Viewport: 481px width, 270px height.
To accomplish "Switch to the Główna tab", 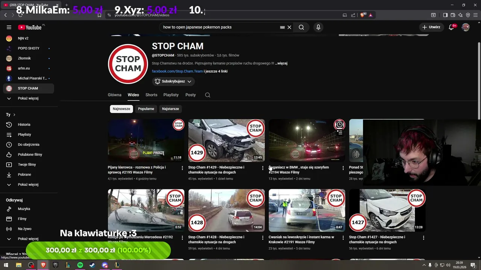I will (115, 95).
